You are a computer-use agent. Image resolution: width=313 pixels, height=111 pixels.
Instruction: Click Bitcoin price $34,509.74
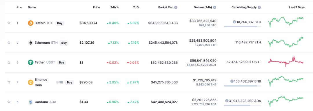tap(88, 23)
